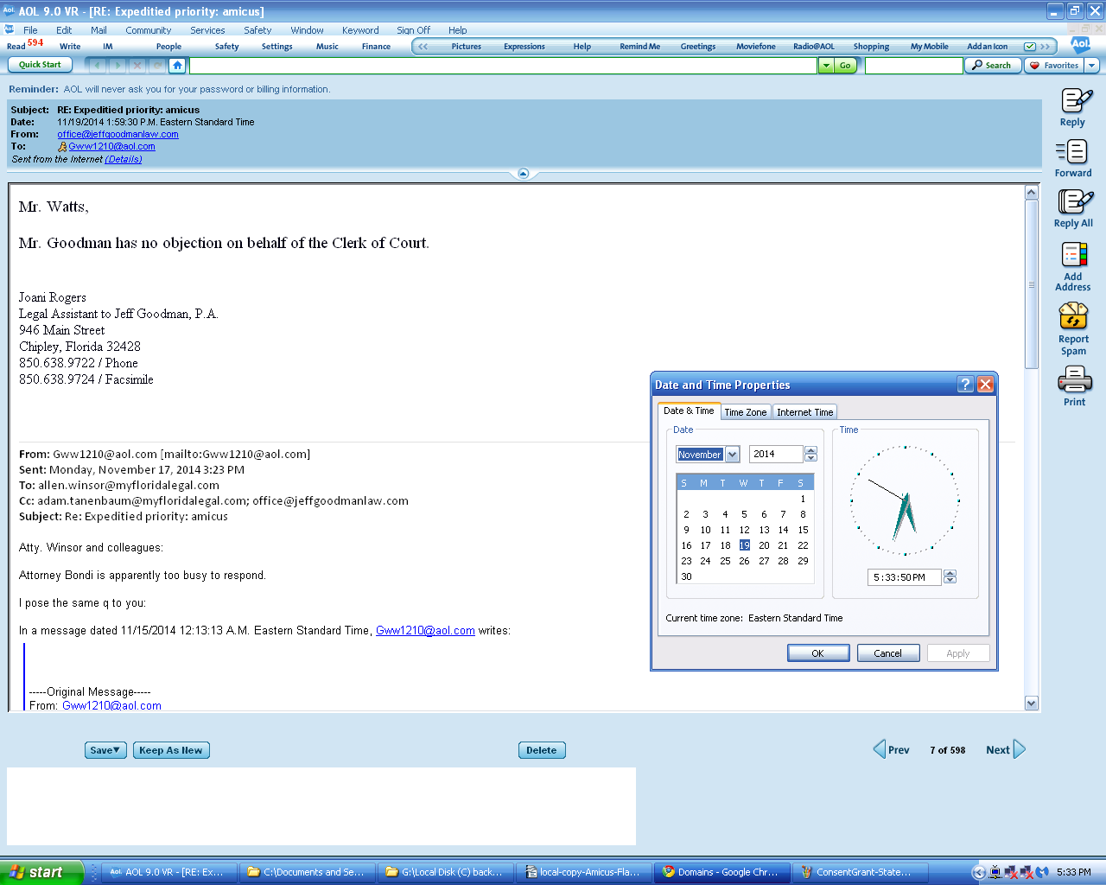This screenshot has width=1106, height=885.
Task: Collapse the message header with the arrow icon
Action: tap(523, 174)
